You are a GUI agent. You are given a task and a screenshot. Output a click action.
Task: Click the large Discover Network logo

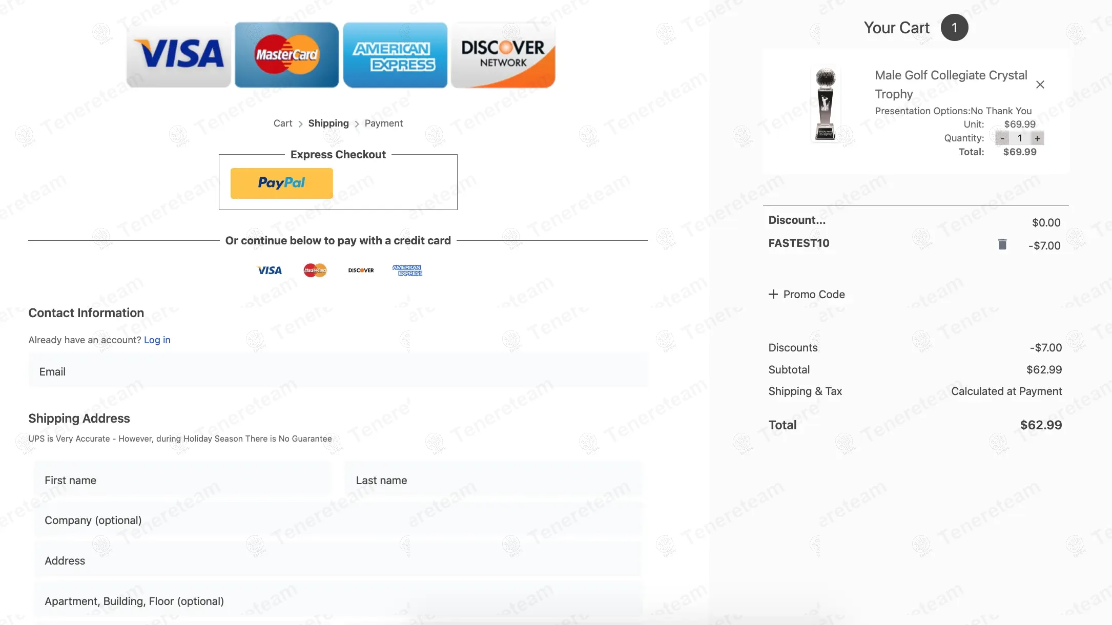tap(503, 55)
